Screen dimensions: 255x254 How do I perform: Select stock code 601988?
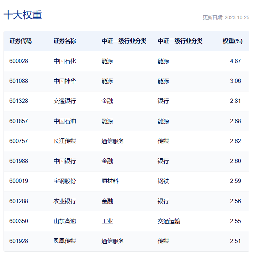(19, 161)
